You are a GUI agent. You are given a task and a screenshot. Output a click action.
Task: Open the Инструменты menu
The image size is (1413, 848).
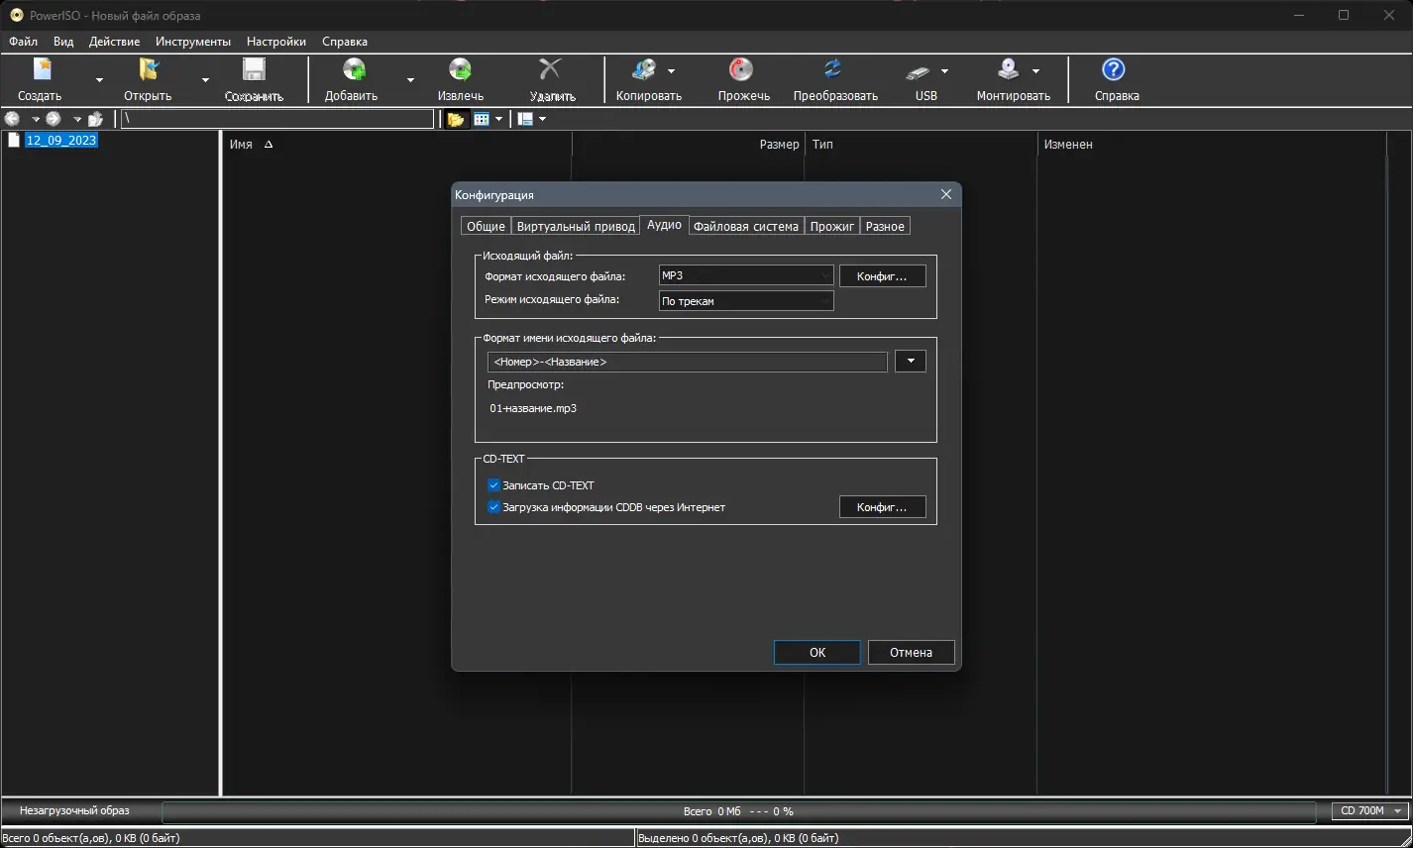(x=193, y=42)
